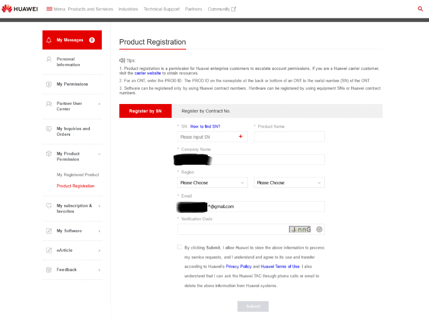The image size is (429, 318).
Task: Click the My Software edit icon
Action: click(49, 231)
